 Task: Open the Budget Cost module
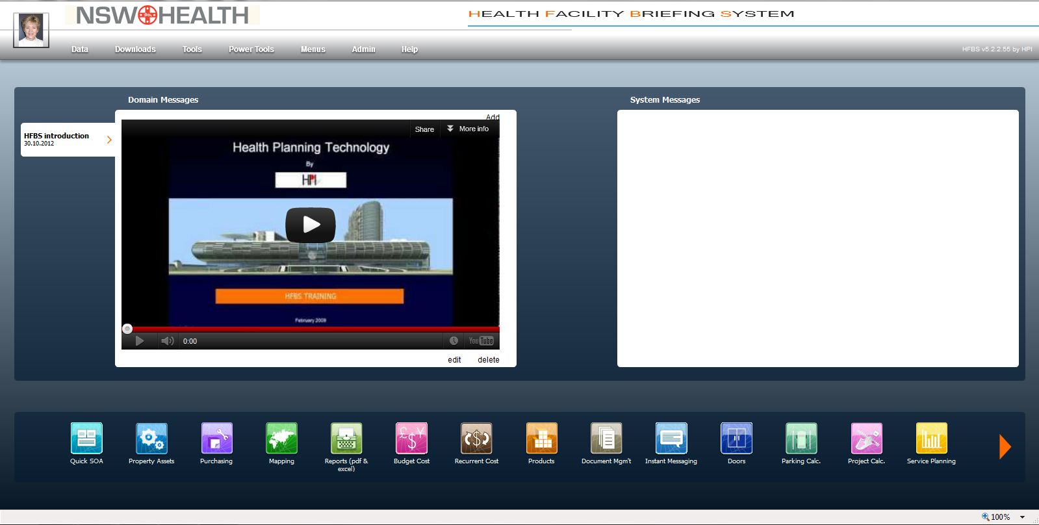tap(411, 438)
